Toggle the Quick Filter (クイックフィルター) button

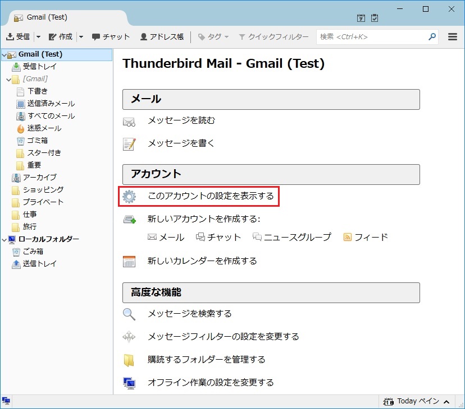pyautogui.click(x=273, y=37)
